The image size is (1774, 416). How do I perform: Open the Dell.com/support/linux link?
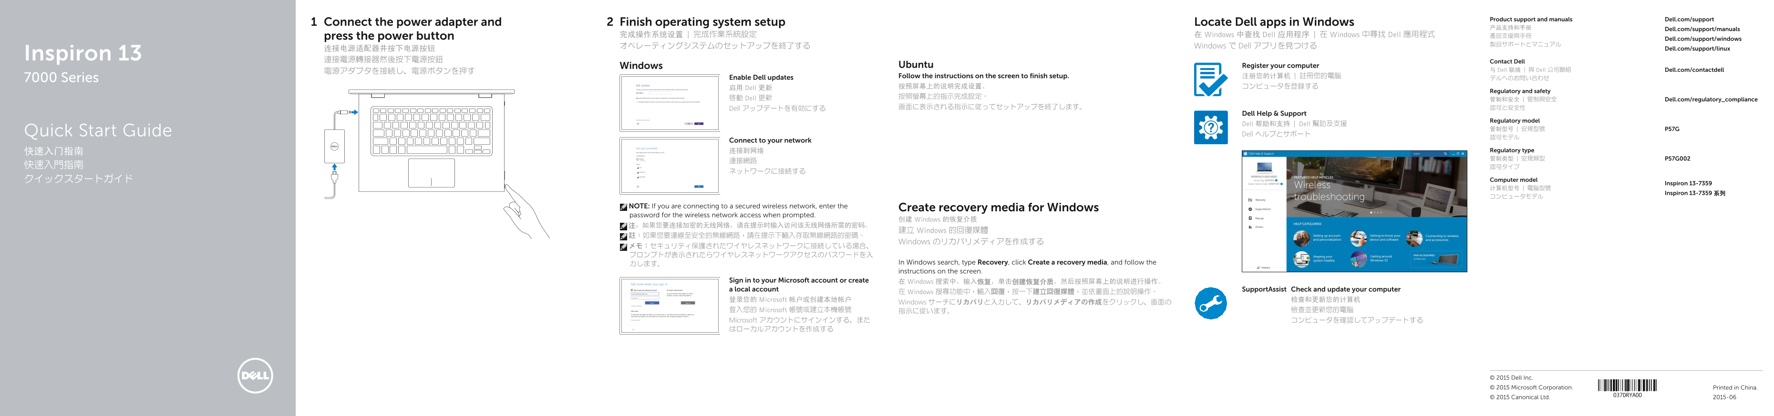point(1698,48)
